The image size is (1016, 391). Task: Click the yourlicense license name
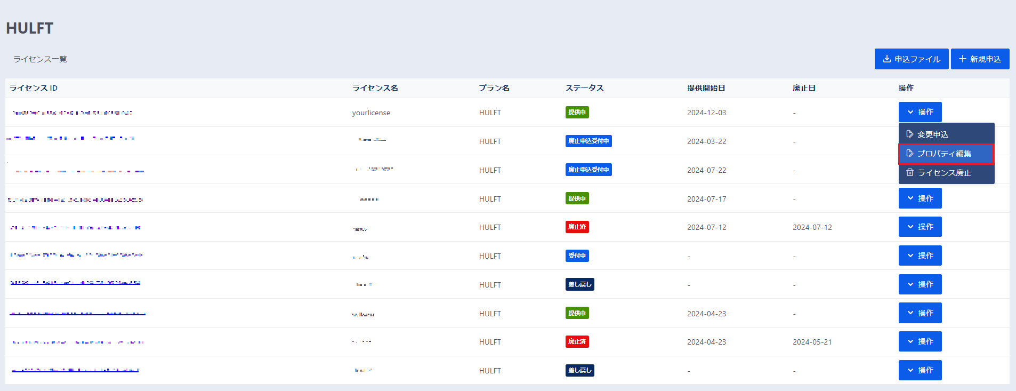click(x=371, y=113)
